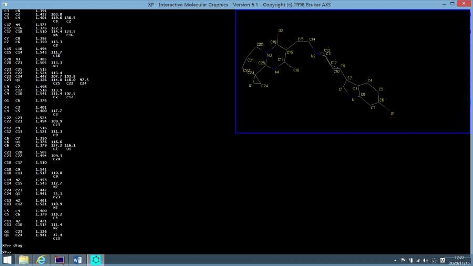Open the Windows Start button

pyautogui.click(x=7, y=260)
